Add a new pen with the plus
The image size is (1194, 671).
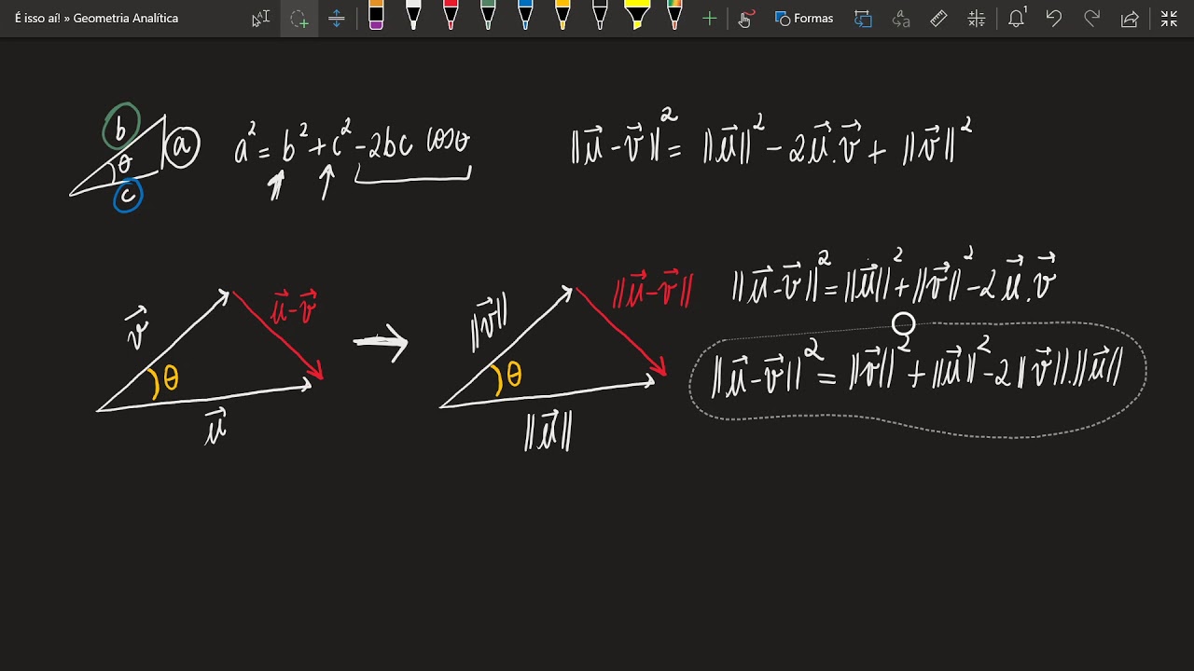(710, 19)
